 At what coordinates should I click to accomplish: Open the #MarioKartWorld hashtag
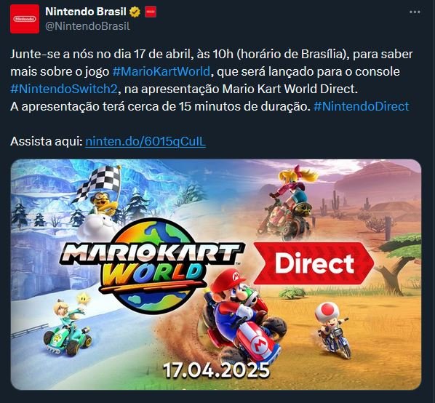tap(161, 71)
